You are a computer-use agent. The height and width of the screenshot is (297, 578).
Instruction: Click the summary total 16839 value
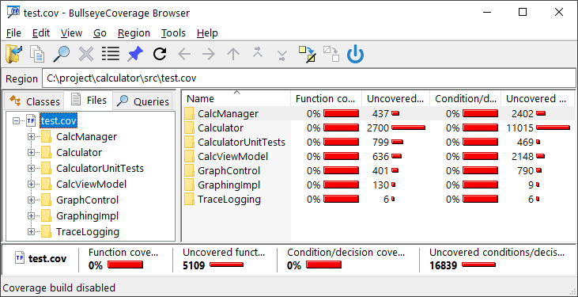443,265
